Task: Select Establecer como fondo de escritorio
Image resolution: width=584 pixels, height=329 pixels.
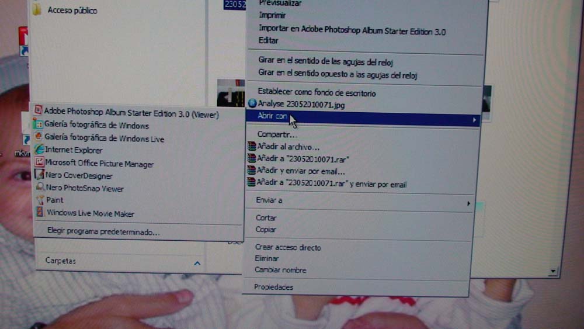Action: pyautogui.click(x=317, y=92)
